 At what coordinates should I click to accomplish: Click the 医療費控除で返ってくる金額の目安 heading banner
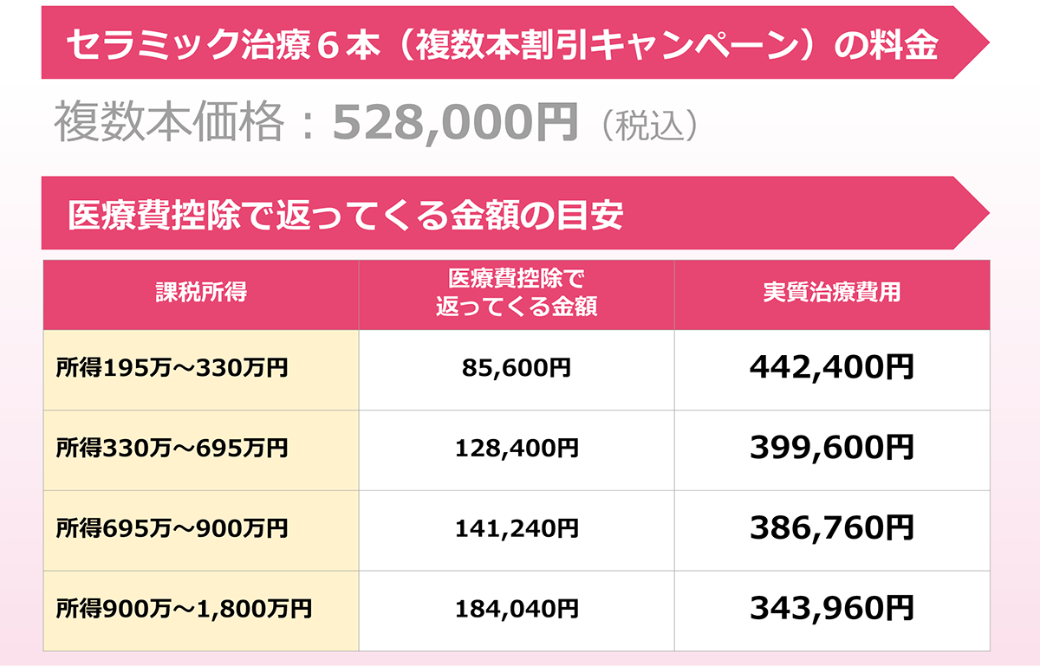(347, 215)
